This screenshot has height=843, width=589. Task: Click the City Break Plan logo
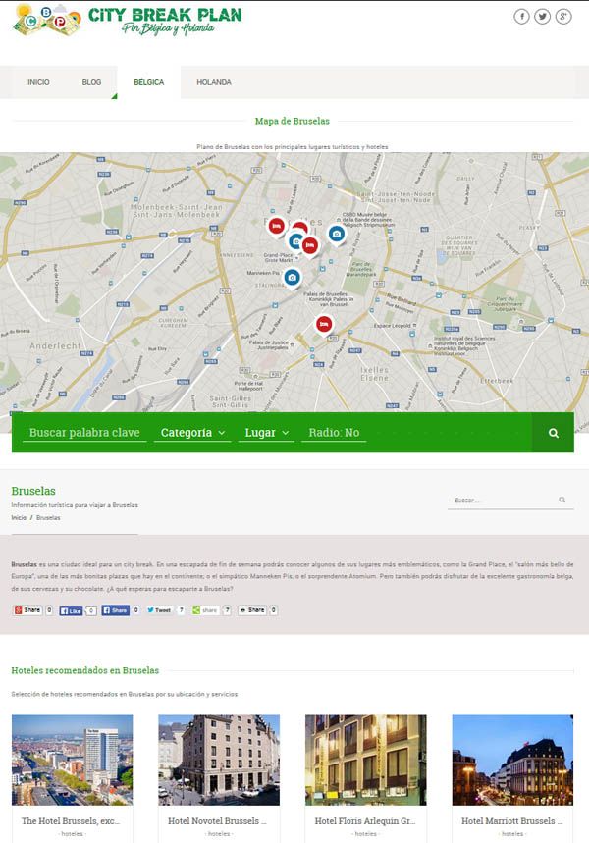point(128,21)
